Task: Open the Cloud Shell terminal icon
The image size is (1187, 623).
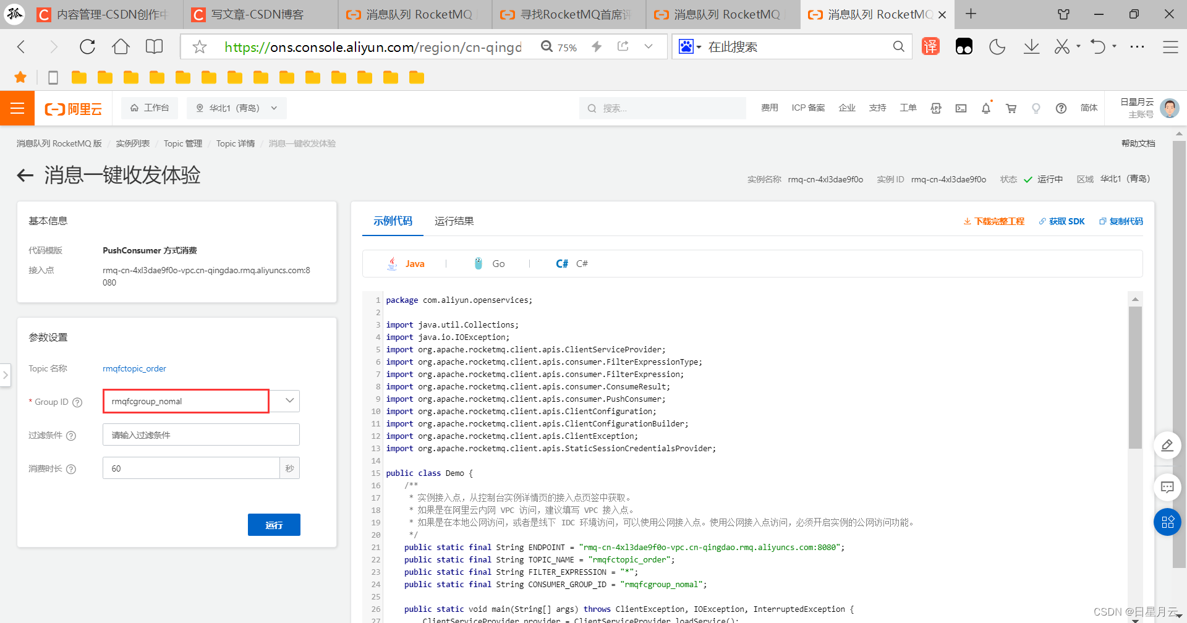Action: click(961, 108)
